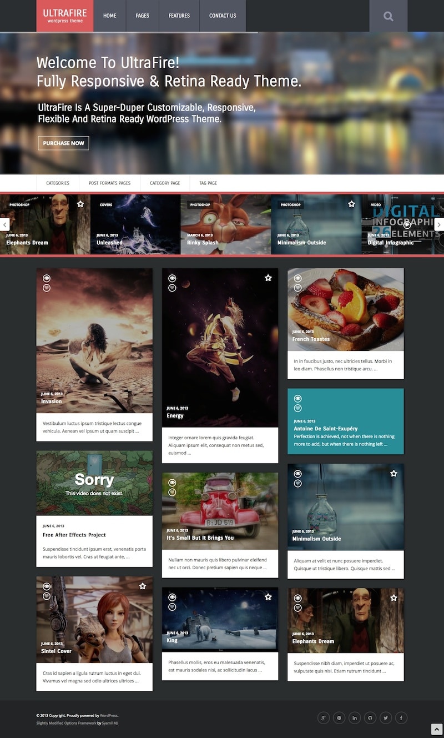This screenshot has width=444, height=738.
Task: Click the star on Elephants Dream slider item
Action: point(80,204)
